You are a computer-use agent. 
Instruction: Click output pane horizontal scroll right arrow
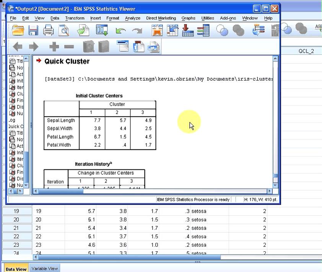270,191
